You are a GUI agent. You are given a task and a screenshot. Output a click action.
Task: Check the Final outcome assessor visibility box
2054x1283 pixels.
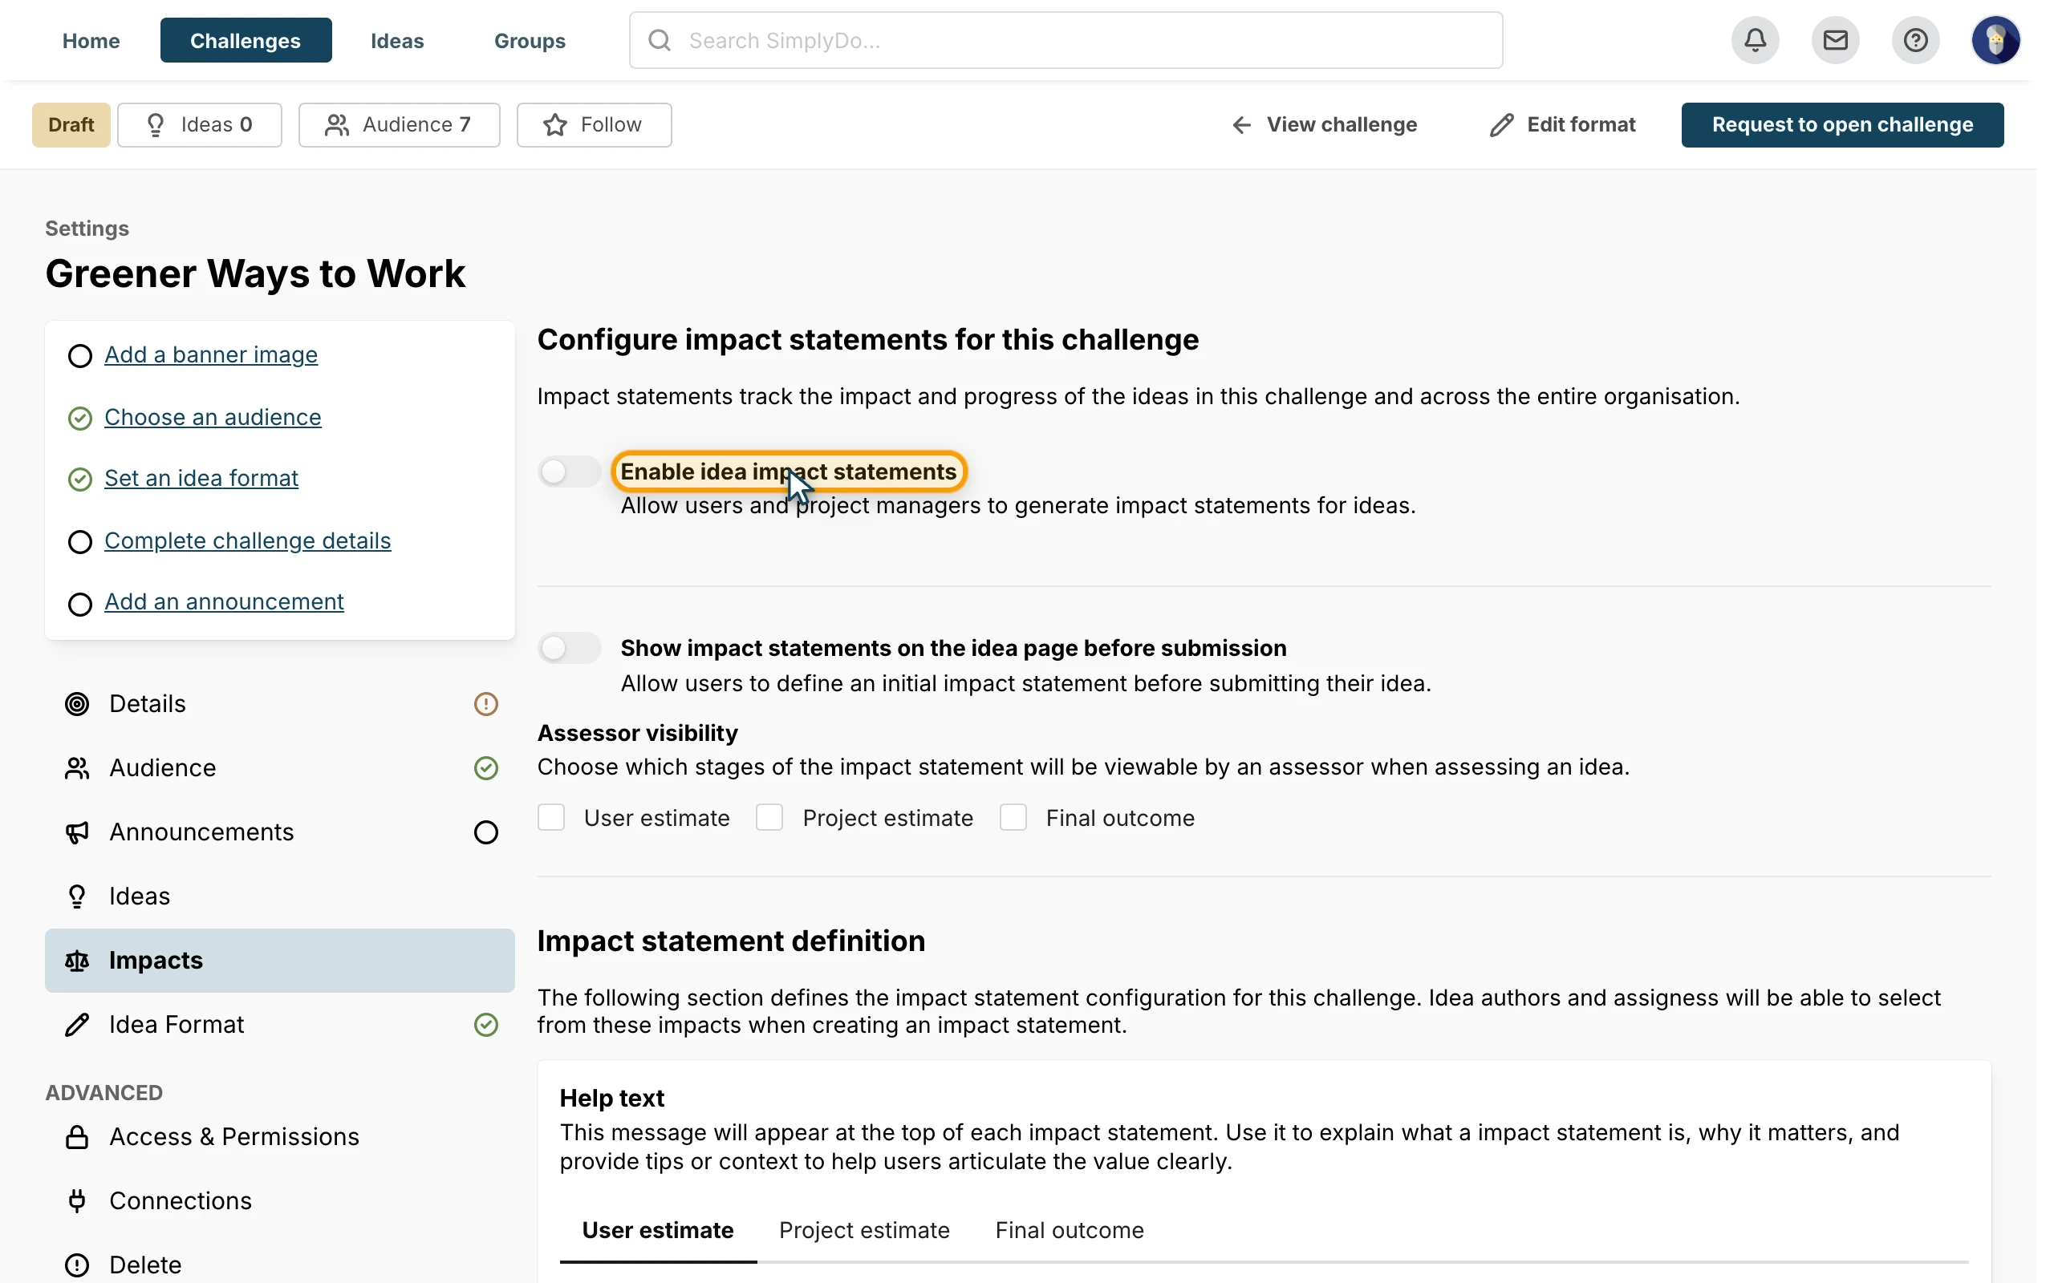coord(1013,818)
